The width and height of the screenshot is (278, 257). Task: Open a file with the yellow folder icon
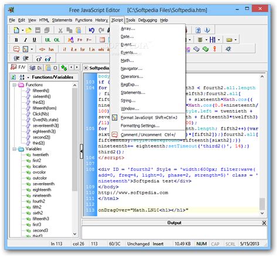tap(29, 30)
